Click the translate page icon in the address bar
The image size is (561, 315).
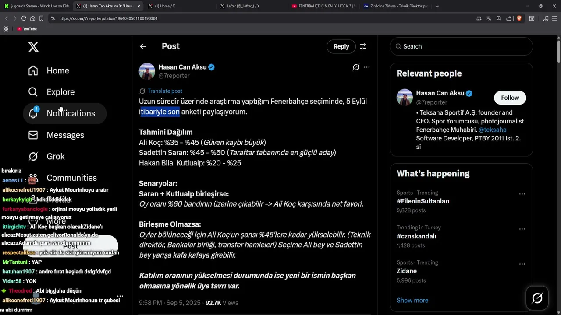(489, 18)
